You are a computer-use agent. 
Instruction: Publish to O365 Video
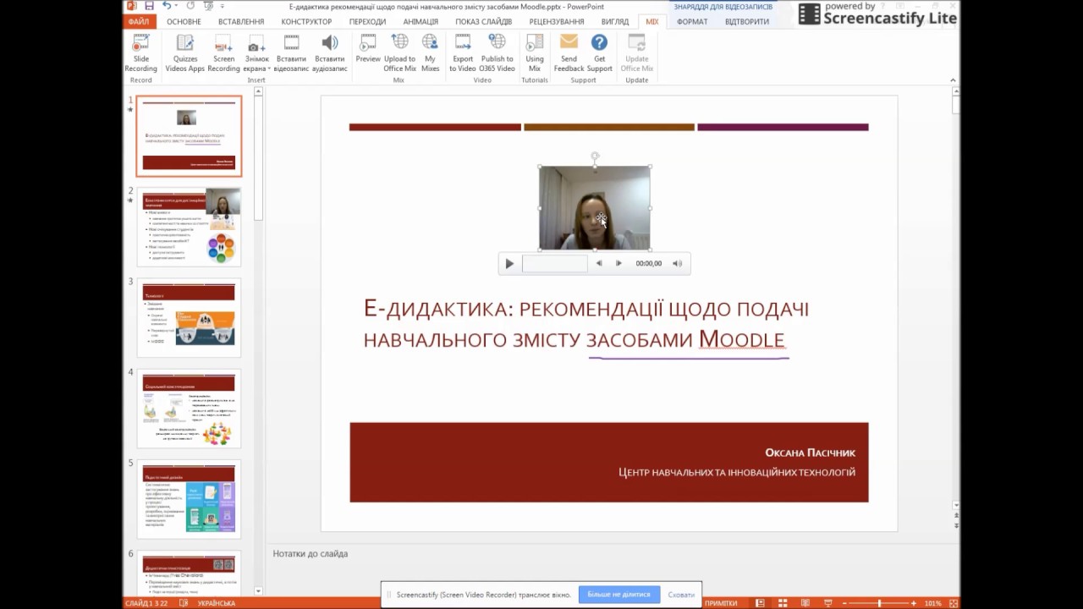497,52
